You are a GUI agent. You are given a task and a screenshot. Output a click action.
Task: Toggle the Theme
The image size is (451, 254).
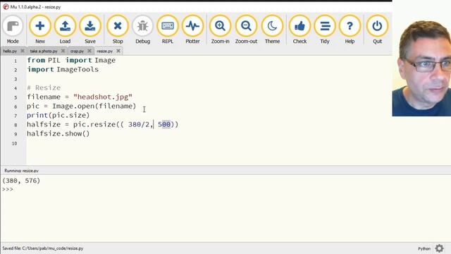coord(272,30)
